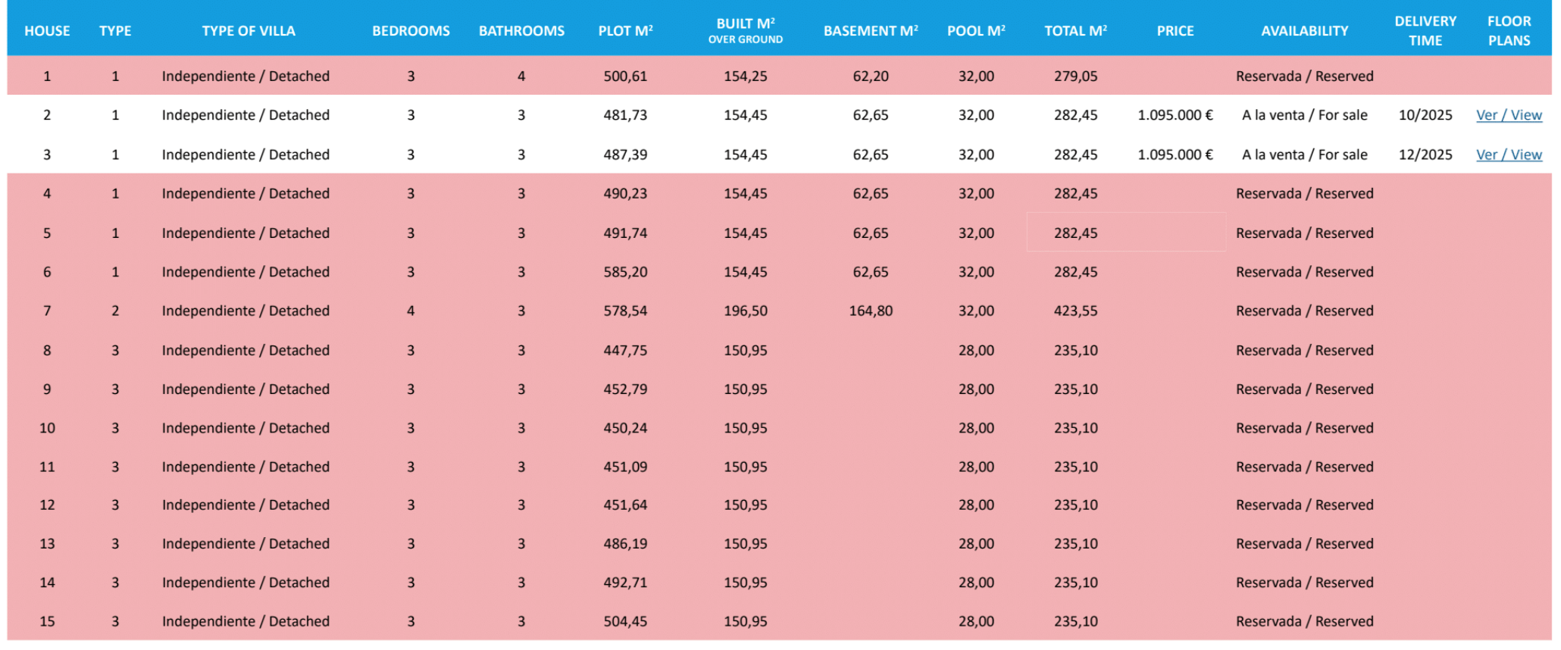The width and height of the screenshot is (1561, 650).
Task: Click the PRICE column header
Action: [1175, 31]
